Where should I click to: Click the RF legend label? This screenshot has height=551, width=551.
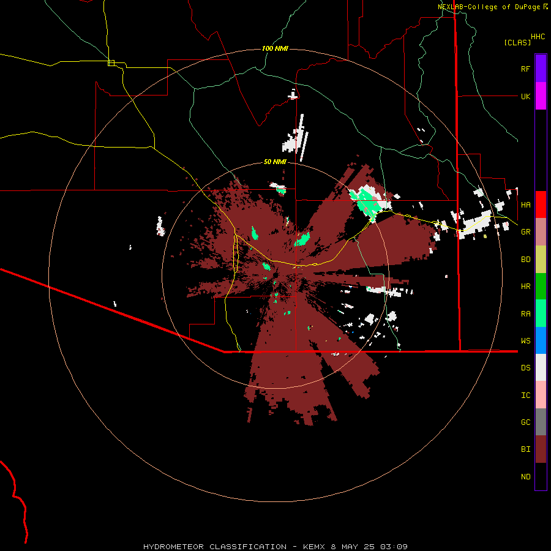click(x=525, y=69)
